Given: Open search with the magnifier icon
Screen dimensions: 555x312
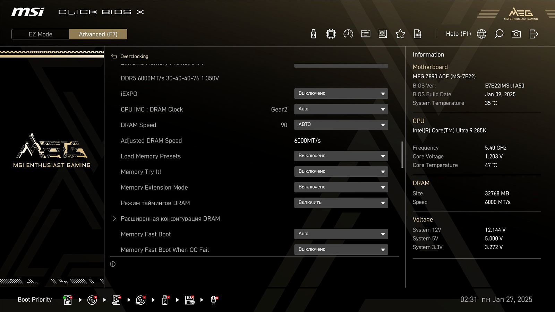Looking at the screenshot, I should pos(499,34).
